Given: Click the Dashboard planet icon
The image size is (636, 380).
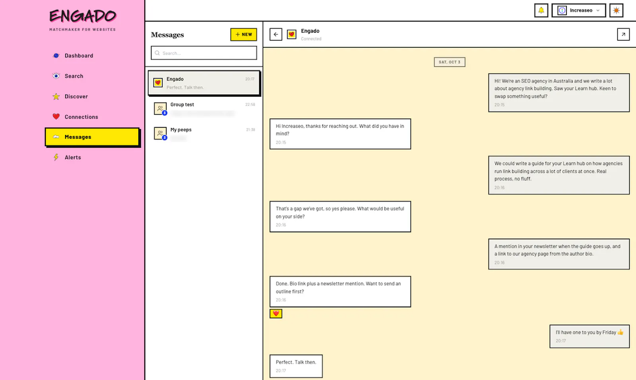Looking at the screenshot, I should pos(56,56).
